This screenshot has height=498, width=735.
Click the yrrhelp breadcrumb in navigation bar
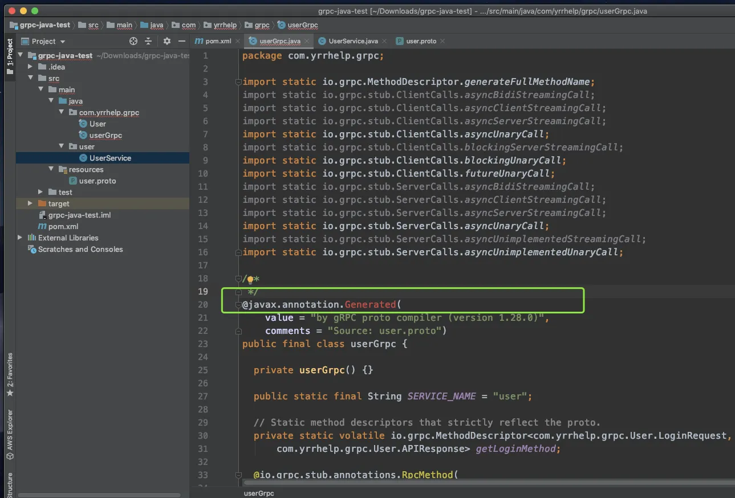point(224,25)
